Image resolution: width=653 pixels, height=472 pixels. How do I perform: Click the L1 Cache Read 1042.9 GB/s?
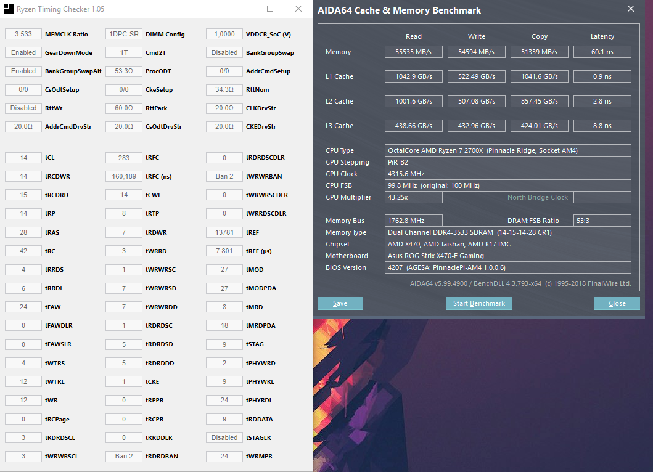pos(414,76)
